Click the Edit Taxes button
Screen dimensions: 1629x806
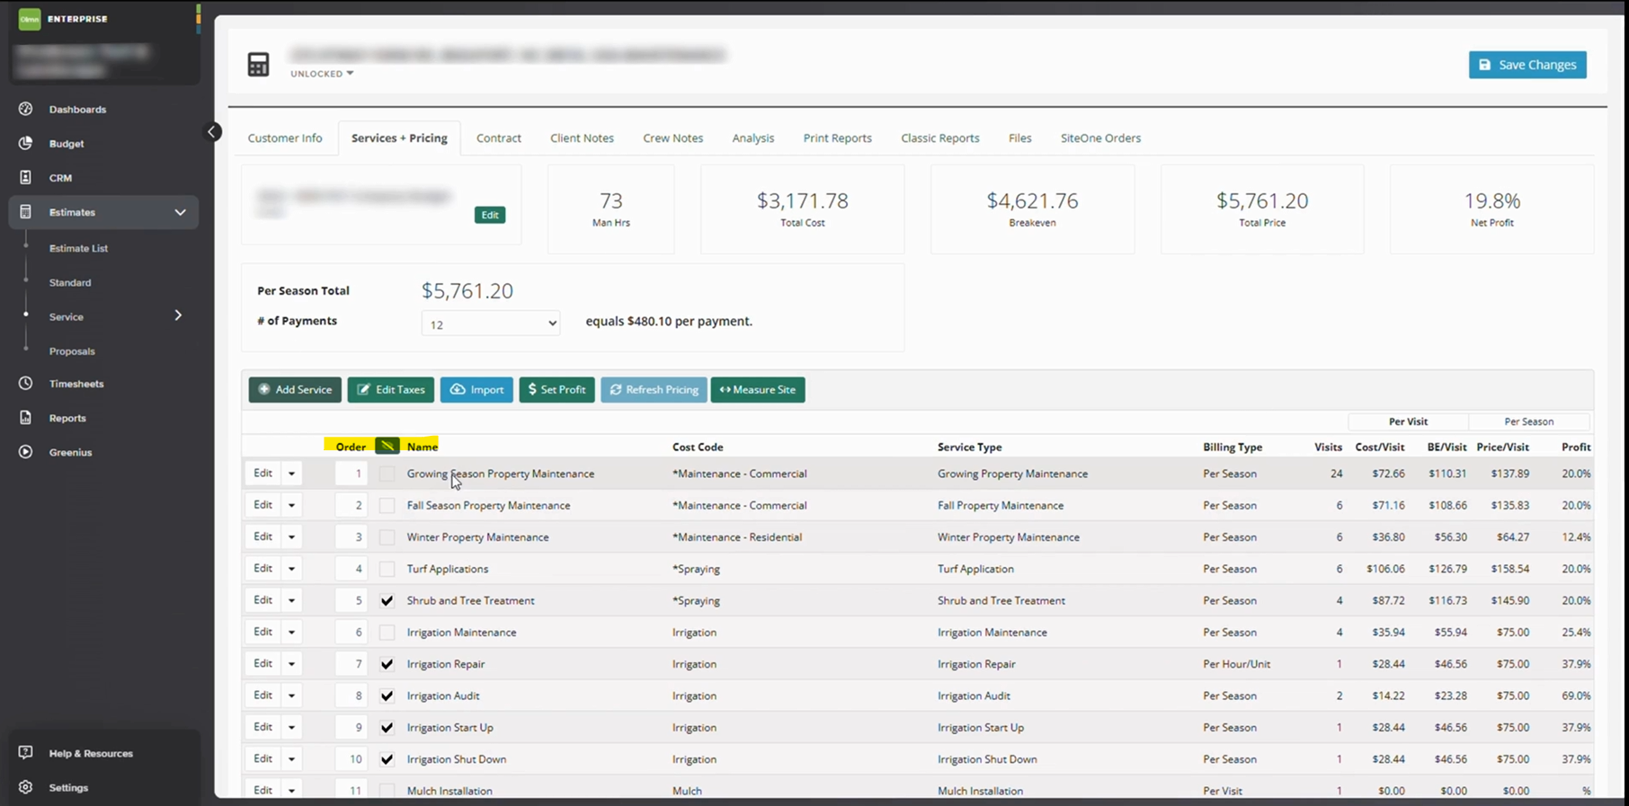[391, 389]
